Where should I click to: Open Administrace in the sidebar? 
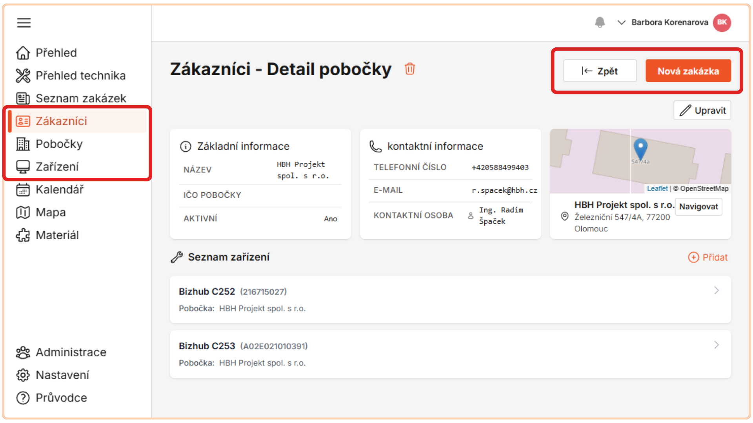tap(71, 352)
